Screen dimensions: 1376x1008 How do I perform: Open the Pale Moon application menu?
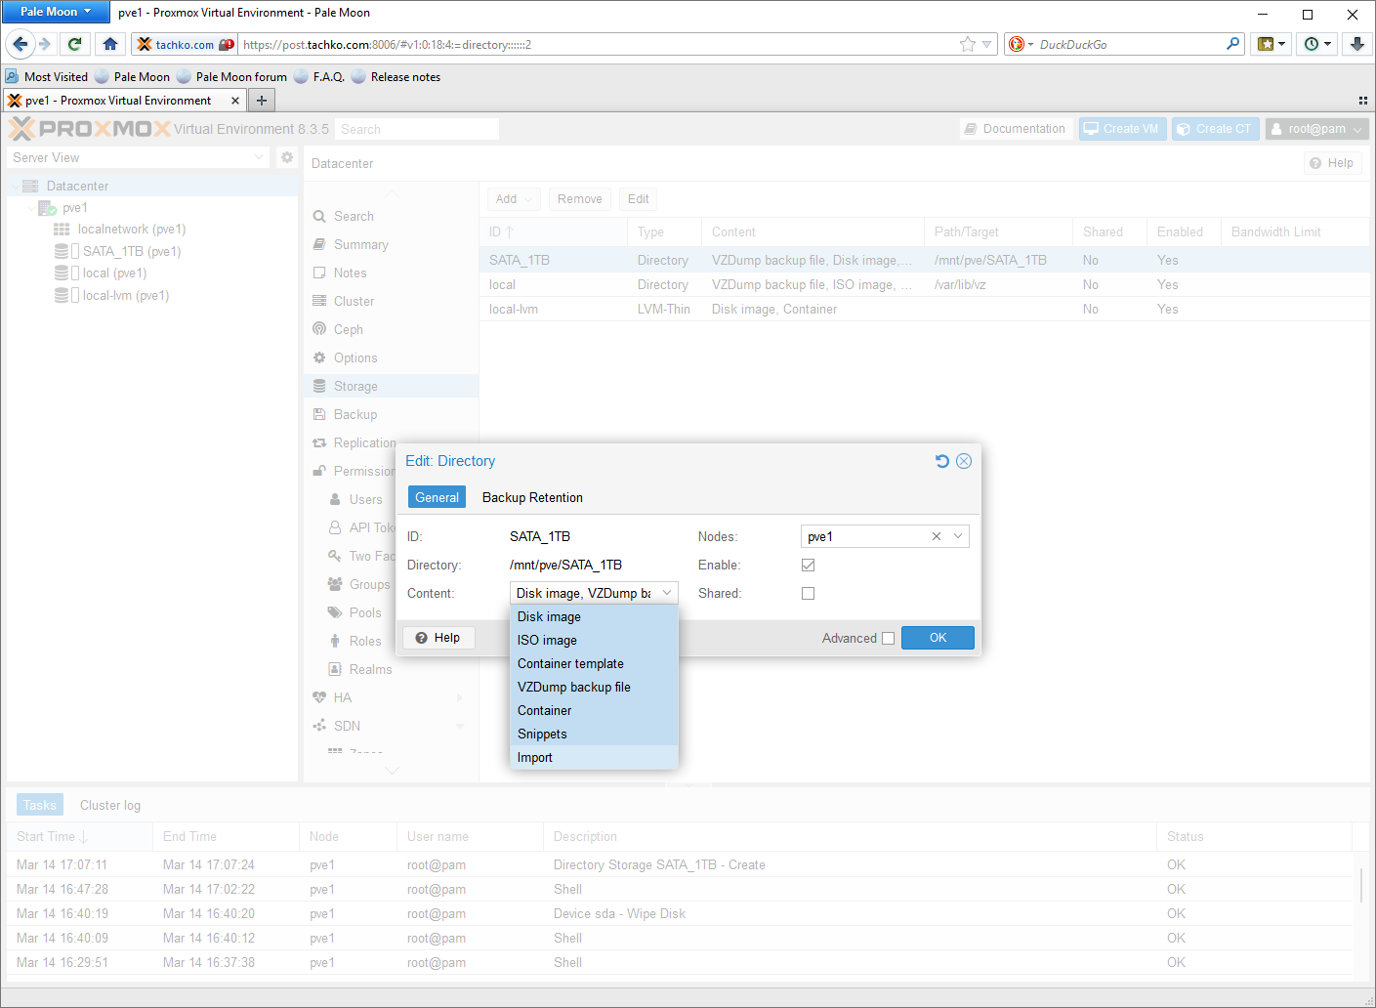coord(56,12)
